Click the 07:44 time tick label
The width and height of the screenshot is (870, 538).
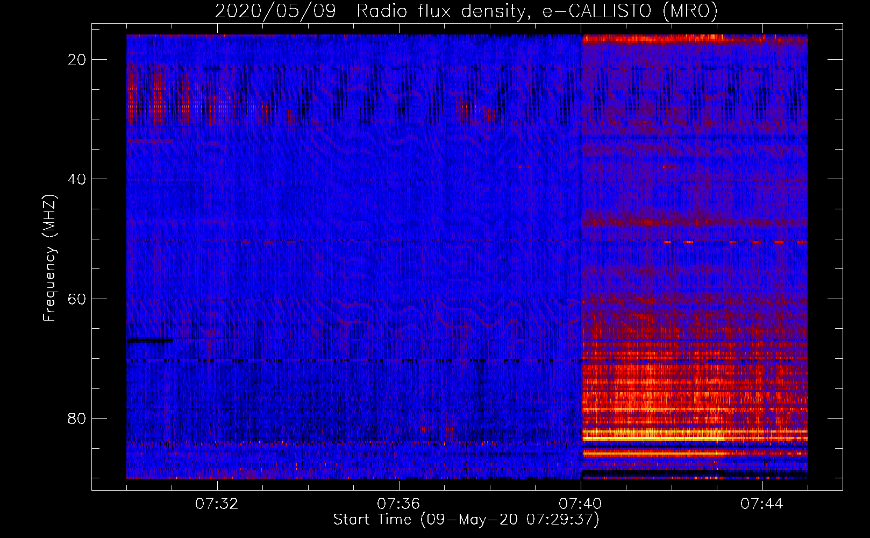tap(762, 504)
